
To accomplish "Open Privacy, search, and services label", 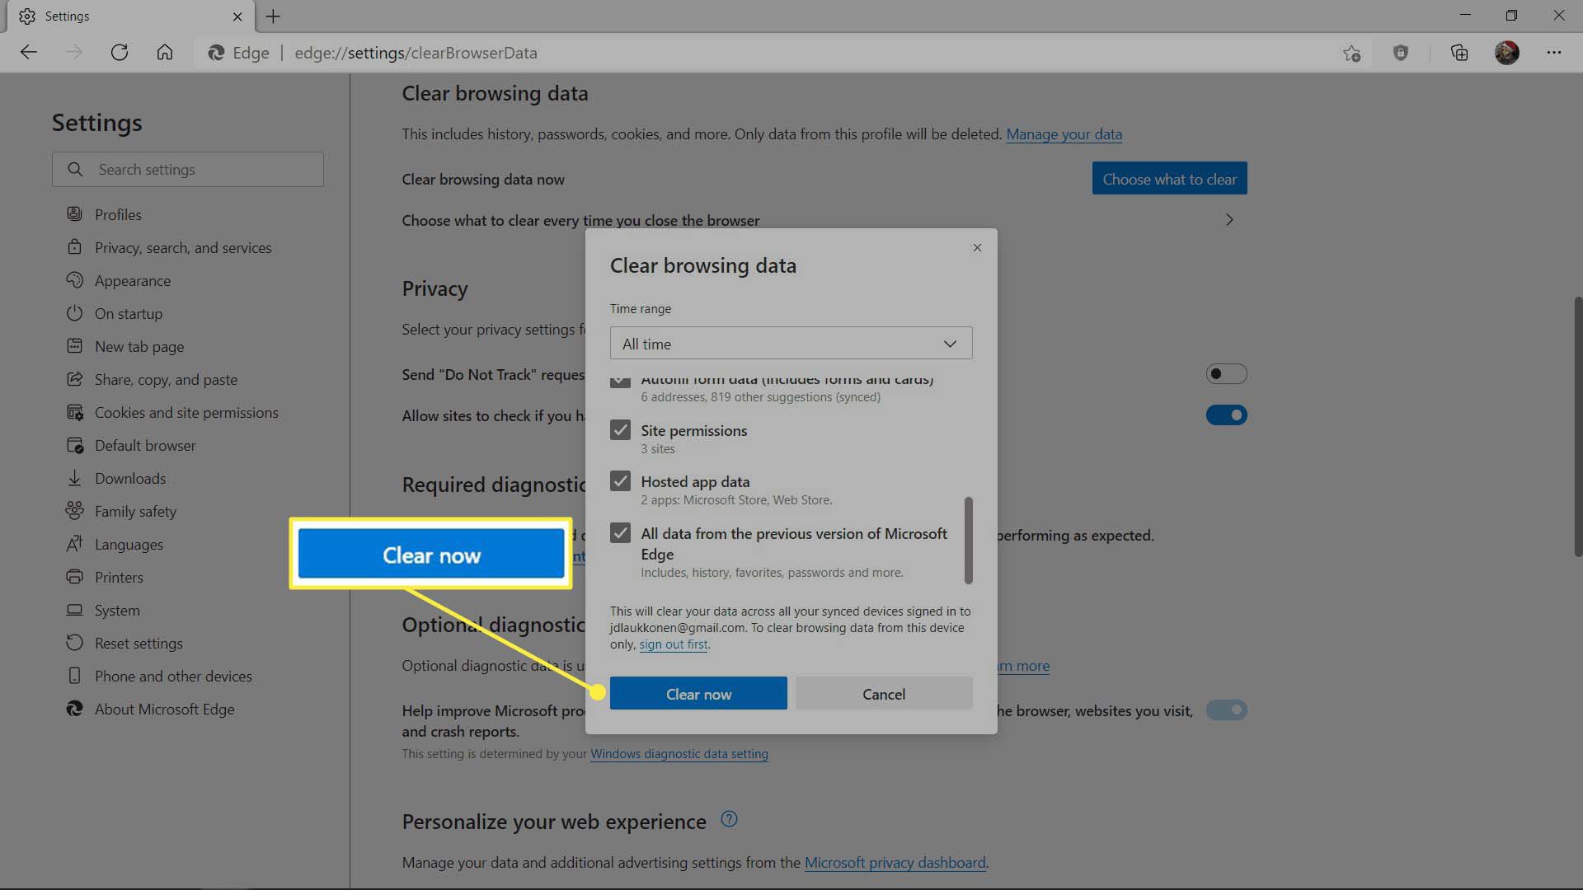I will pos(183,247).
